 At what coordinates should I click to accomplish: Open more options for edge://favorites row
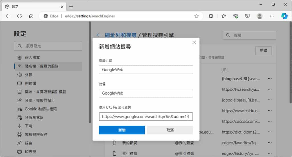click(x=269, y=143)
